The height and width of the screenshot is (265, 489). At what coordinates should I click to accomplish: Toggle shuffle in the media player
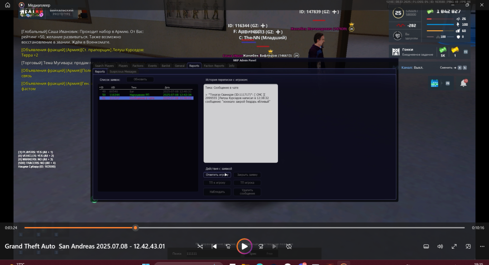pos(200,246)
